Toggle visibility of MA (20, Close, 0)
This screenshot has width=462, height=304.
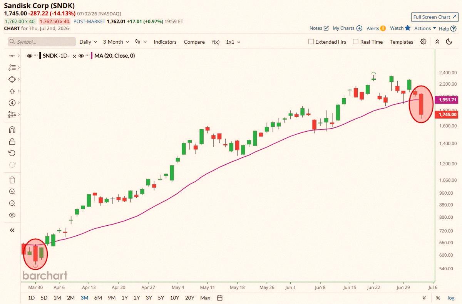[x=81, y=56]
